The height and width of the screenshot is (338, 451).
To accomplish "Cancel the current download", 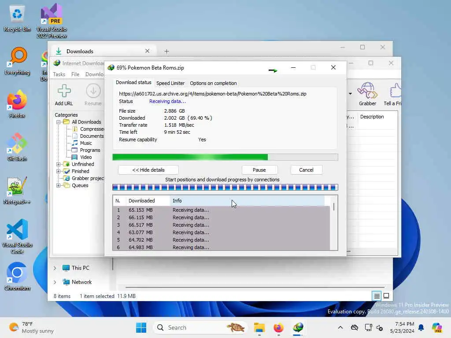I will pos(307,170).
